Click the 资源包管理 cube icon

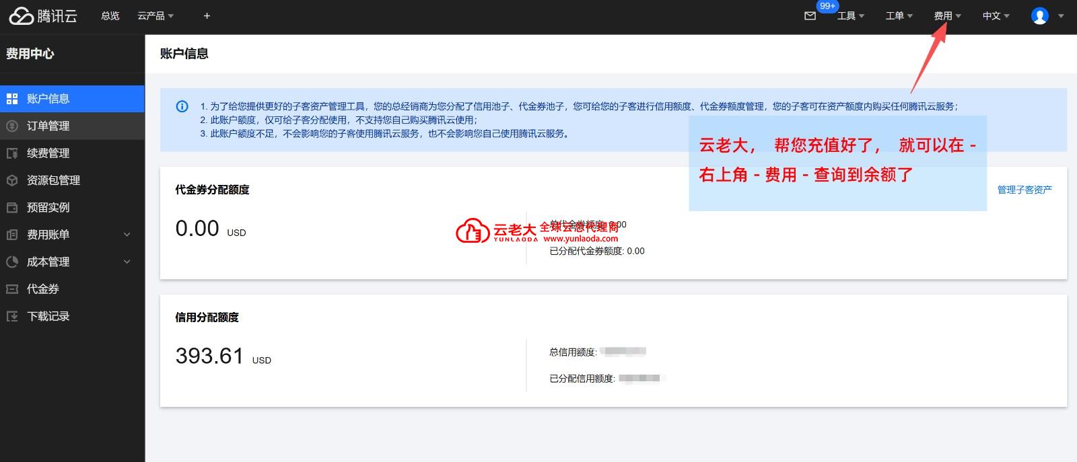[12, 180]
